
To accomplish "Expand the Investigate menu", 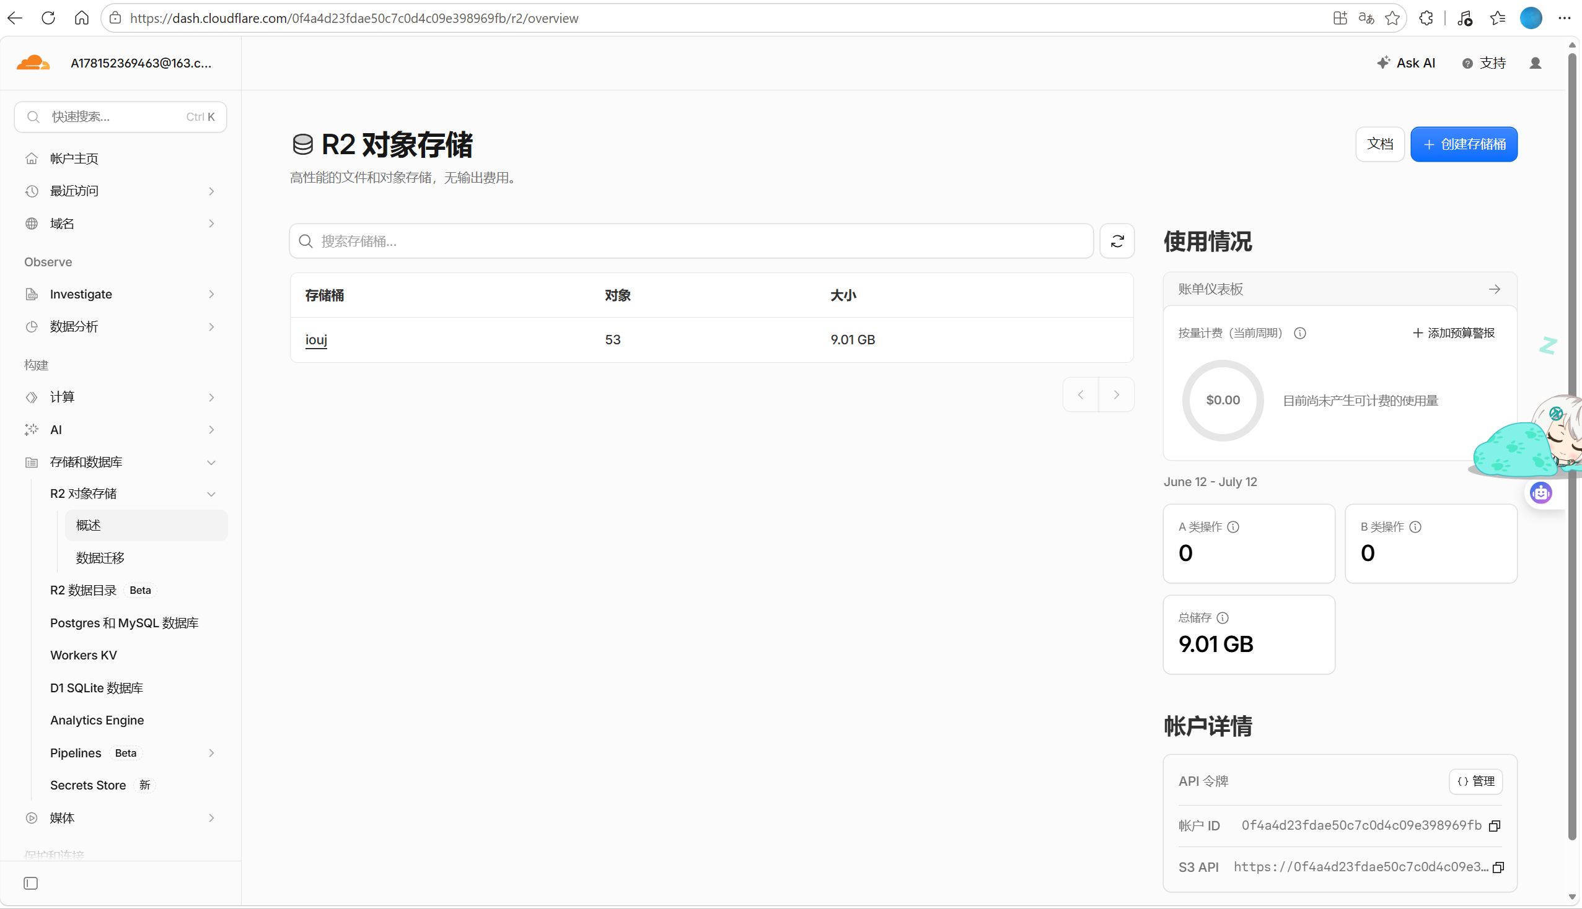I will point(211,294).
